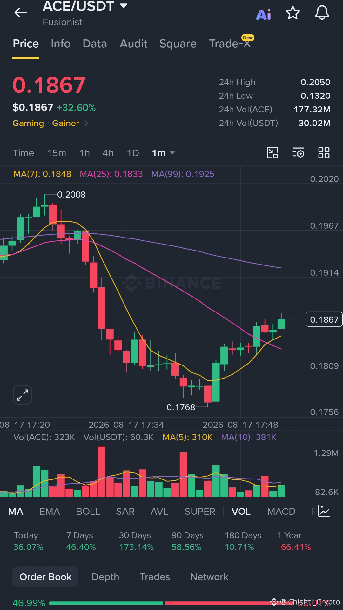Image resolution: width=343 pixels, height=610 pixels.
Task: Tap the Today 36.07% performance
Action: [x=28, y=541]
